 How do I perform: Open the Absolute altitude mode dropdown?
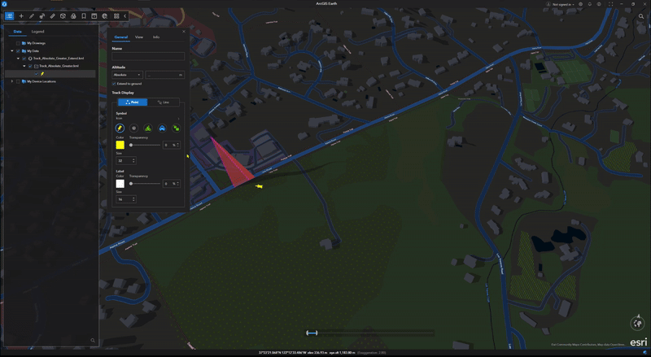pos(127,75)
